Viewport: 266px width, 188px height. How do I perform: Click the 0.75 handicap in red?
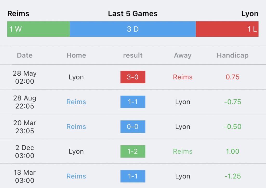(x=232, y=77)
